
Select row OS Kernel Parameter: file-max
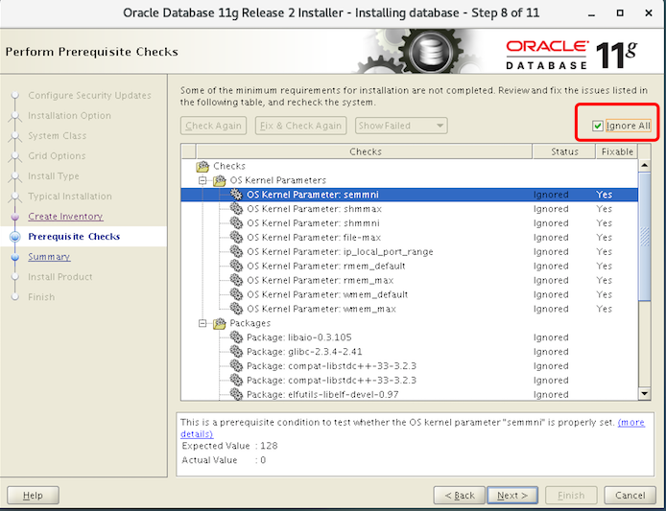pos(410,237)
